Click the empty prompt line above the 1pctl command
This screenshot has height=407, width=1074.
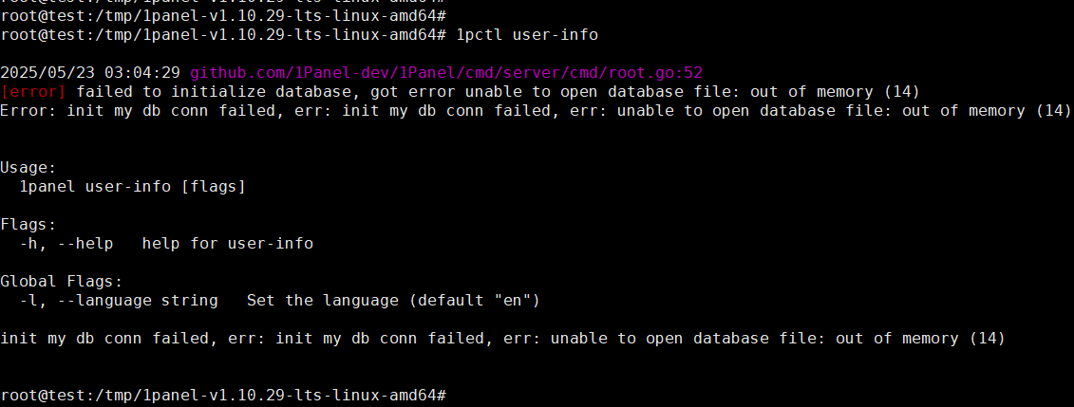coord(224,15)
